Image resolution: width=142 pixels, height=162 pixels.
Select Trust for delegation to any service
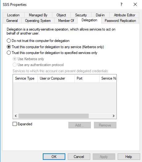point(9,47)
